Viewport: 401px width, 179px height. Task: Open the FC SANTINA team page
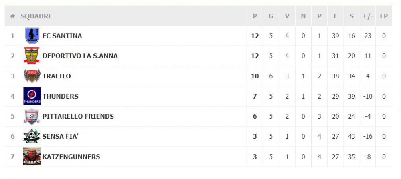coord(62,36)
